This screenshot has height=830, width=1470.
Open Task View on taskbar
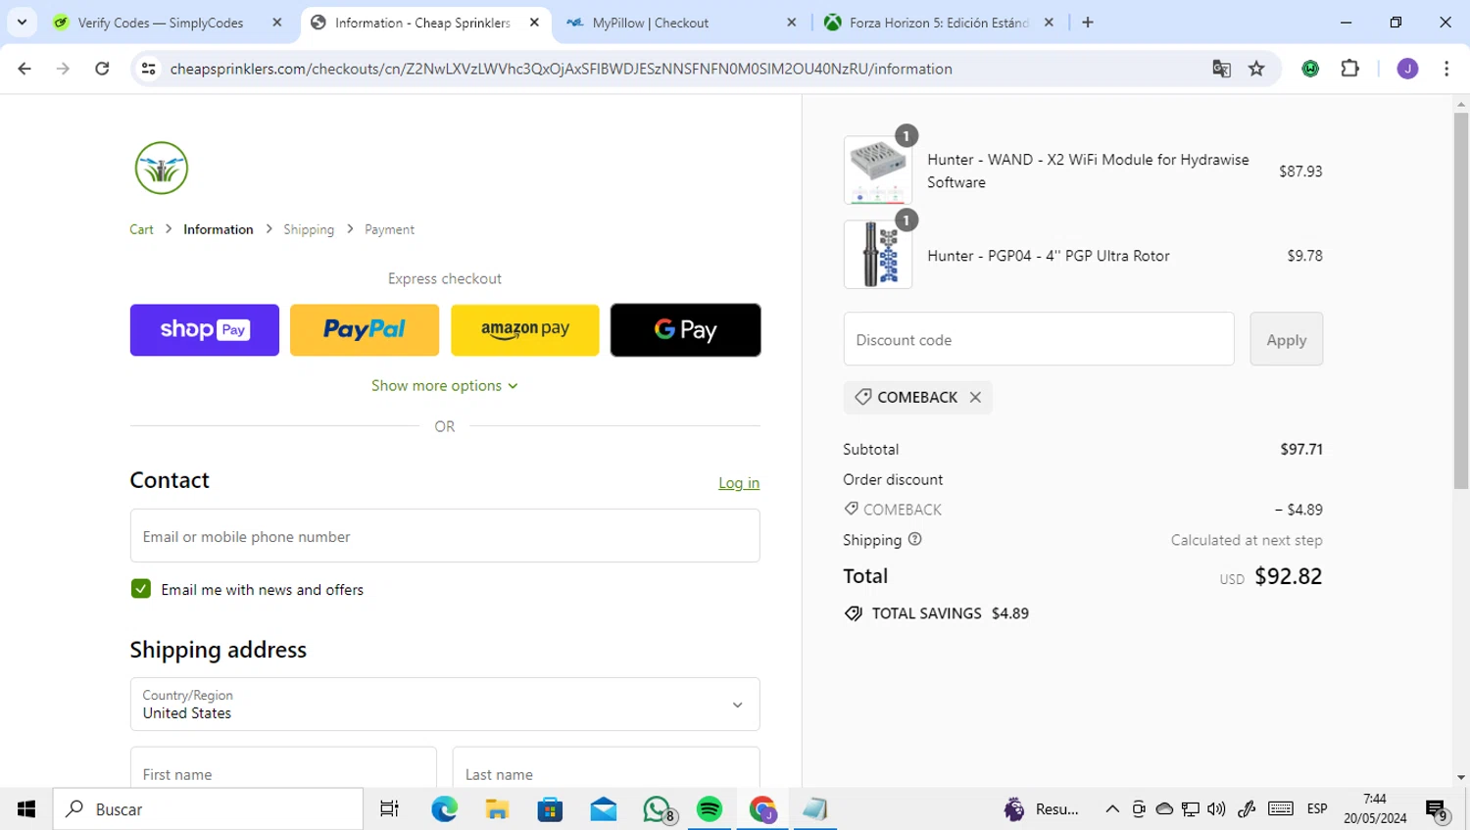coord(389,809)
